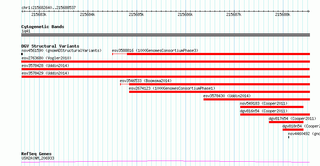
Task: Open the esv2763680 Vogler2010 label
Action: point(46,58)
